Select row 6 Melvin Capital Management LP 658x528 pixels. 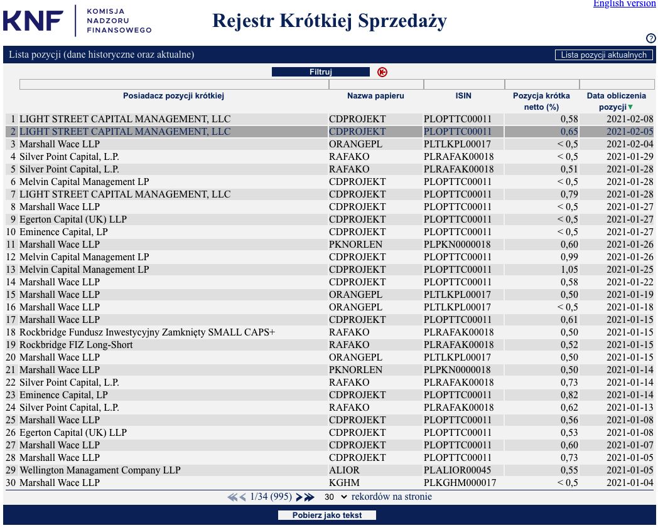[x=330, y=182]
